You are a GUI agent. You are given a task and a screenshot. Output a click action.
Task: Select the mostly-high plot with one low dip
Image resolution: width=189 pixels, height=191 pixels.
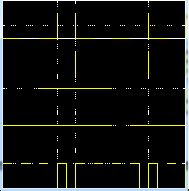tap(94, 132)
